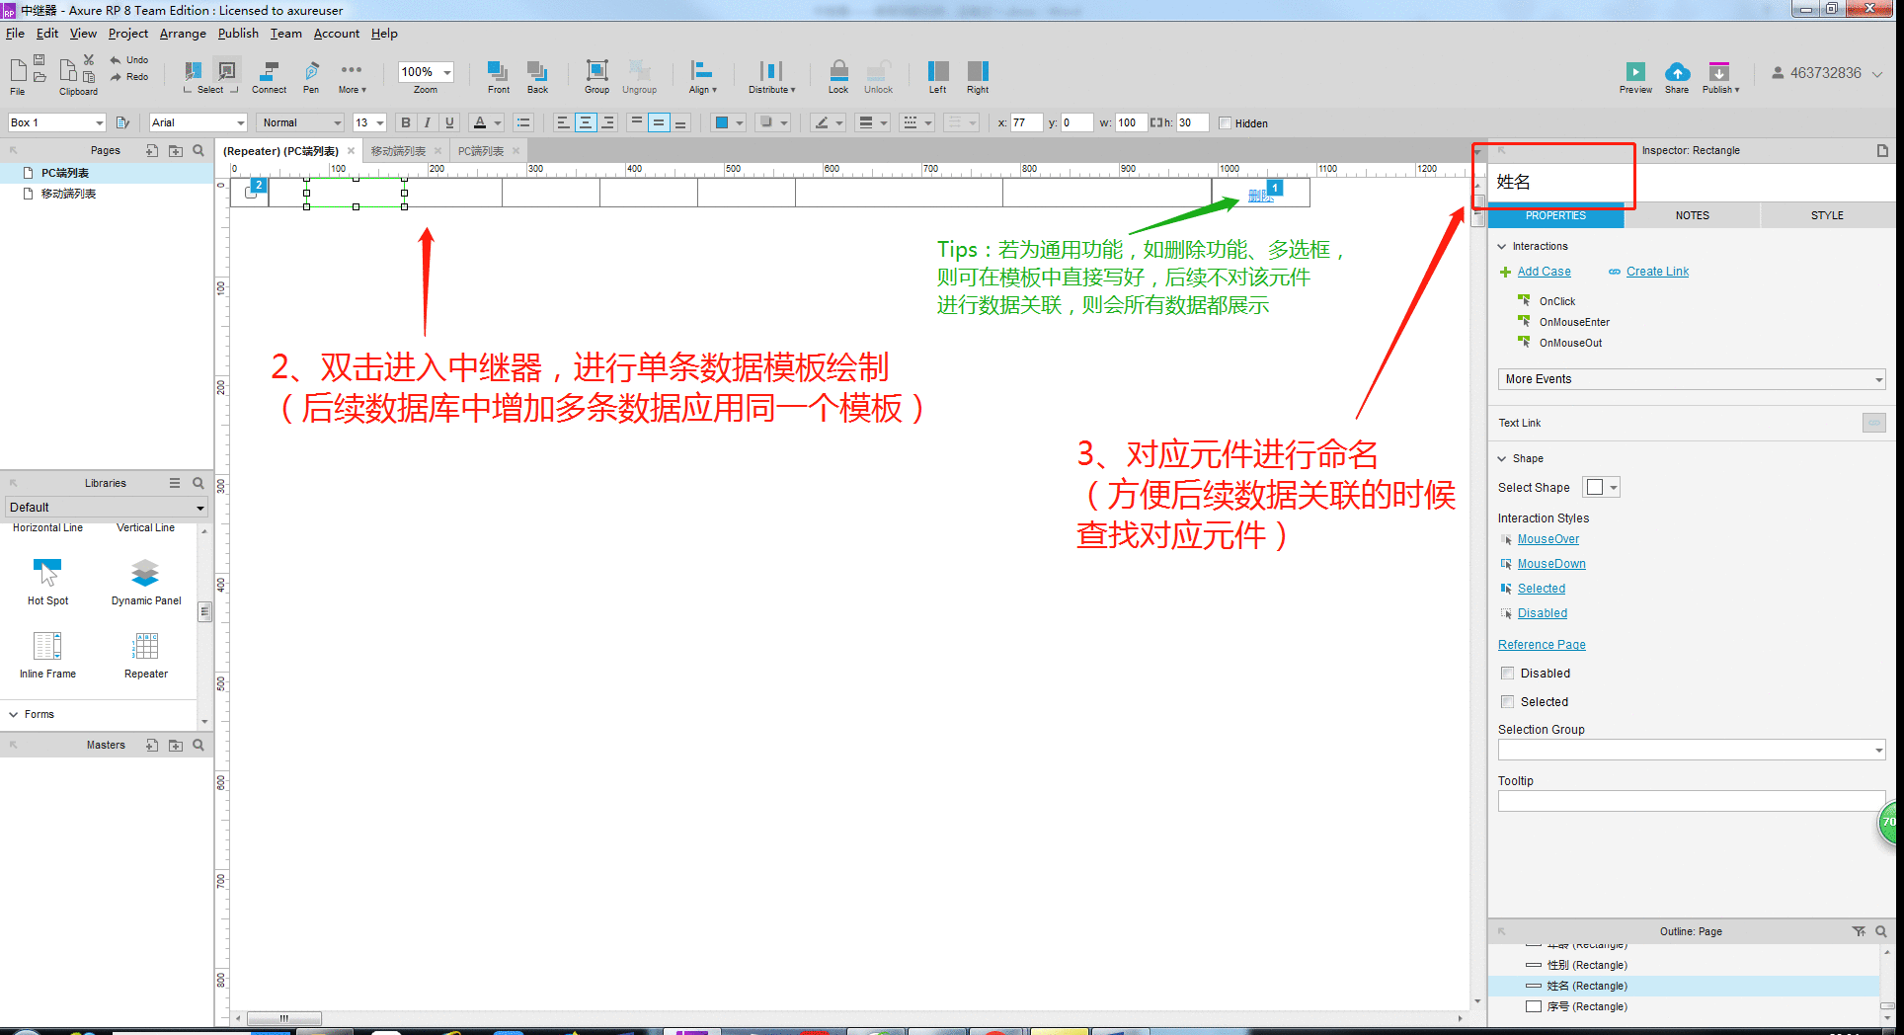
Task: Check the Selected checkbox in properties
Action: 1508,702
